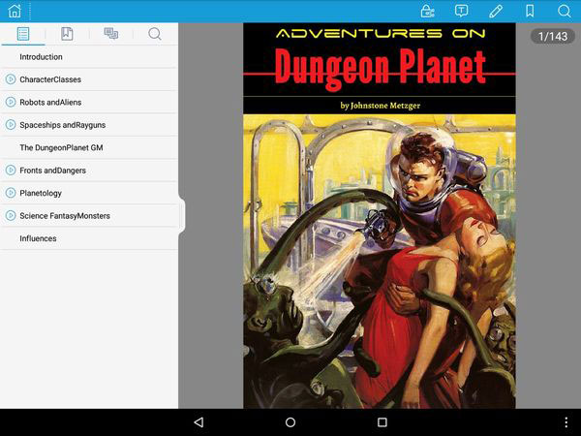Open Android recent apps square button
Screen dimensions: 581x436
coord(382,421)
